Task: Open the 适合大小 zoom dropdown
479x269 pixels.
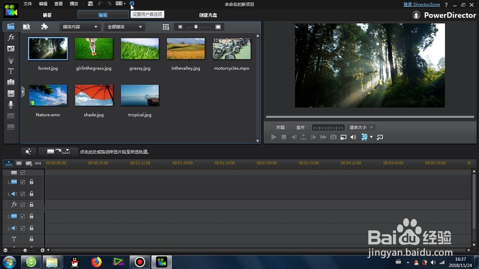Action: 361,127
